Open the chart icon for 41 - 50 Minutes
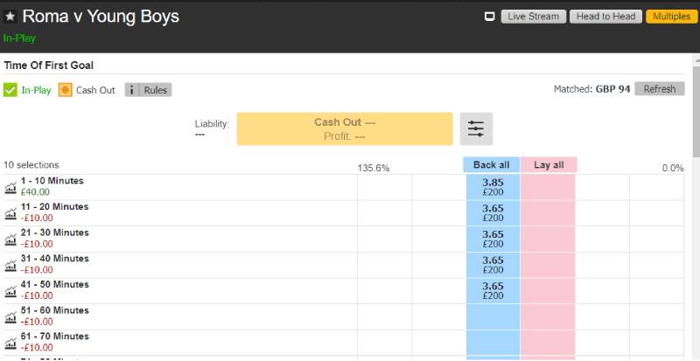Image resolution: width=700 pixels, height=361 pixels. 10,291
